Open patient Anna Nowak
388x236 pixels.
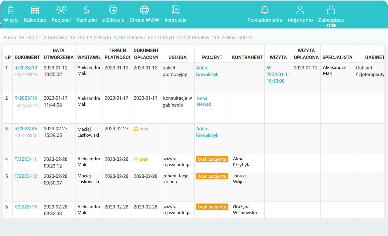click(x=204, y=101)
